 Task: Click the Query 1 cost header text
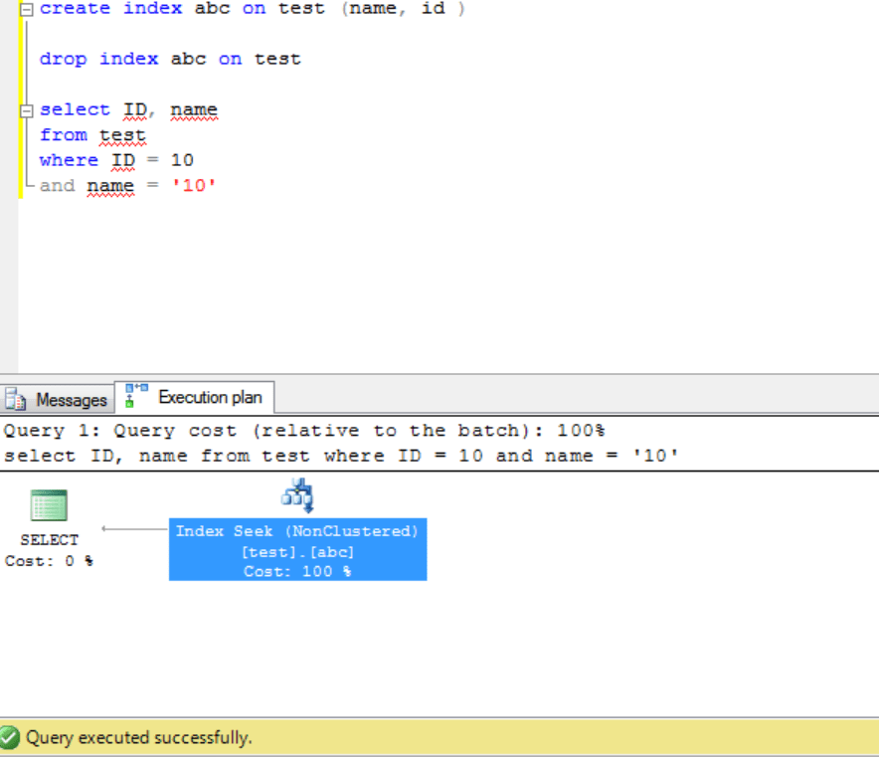point(304,431)
